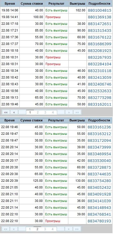
Task: Click next page » arrow in upper pager
Action: [69, 112]
